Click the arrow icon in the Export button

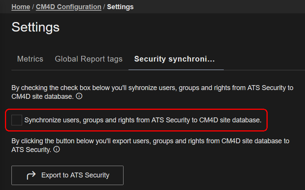pyautogui.click(x=31, y=175)
